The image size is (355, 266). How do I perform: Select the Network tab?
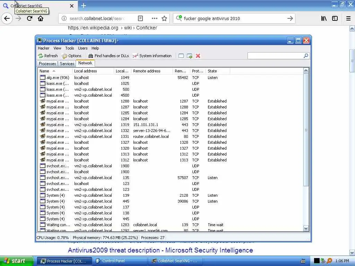point(85,63)
